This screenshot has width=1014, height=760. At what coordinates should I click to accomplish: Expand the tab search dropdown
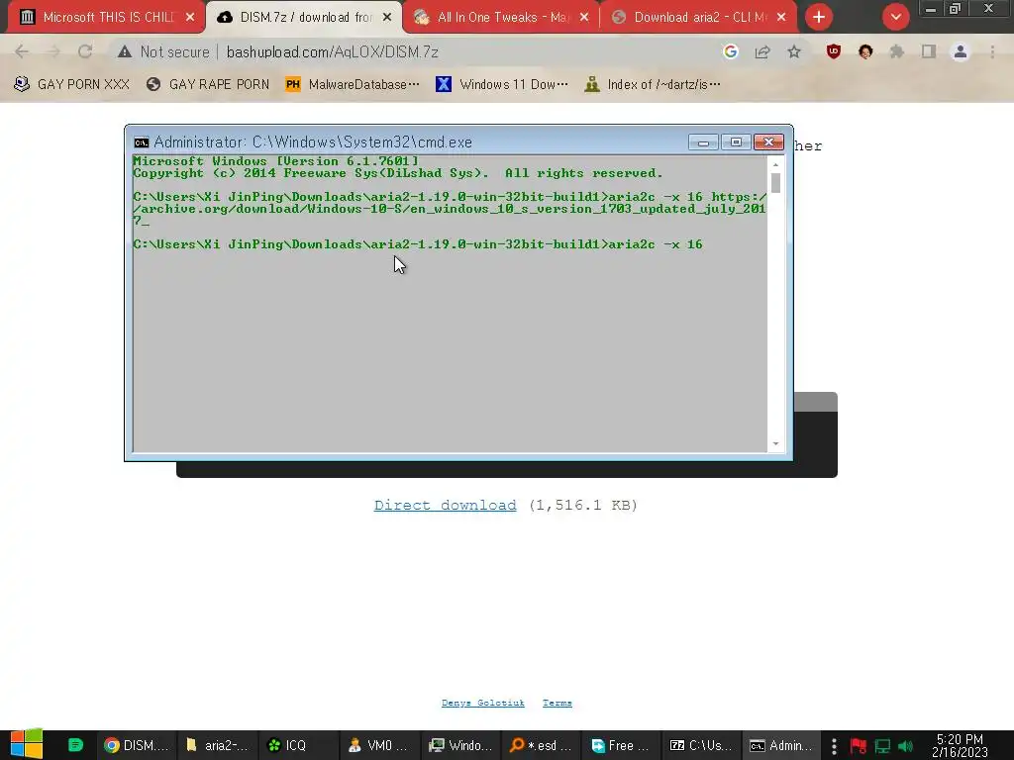(895, 17)
